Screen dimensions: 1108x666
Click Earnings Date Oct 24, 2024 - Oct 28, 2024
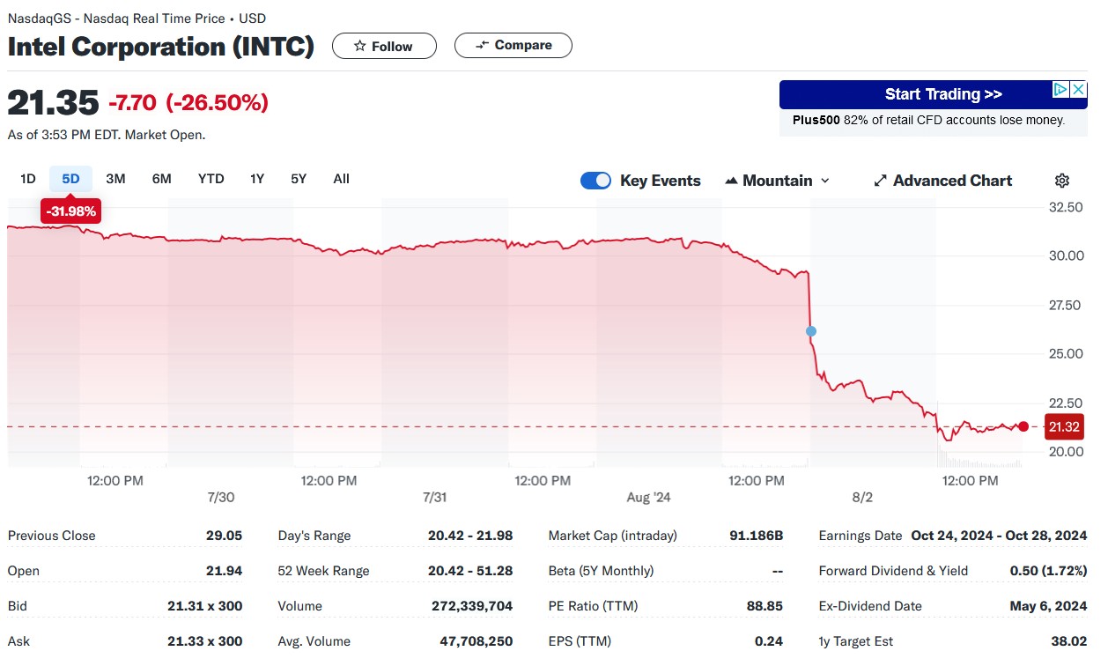point(999,536)
